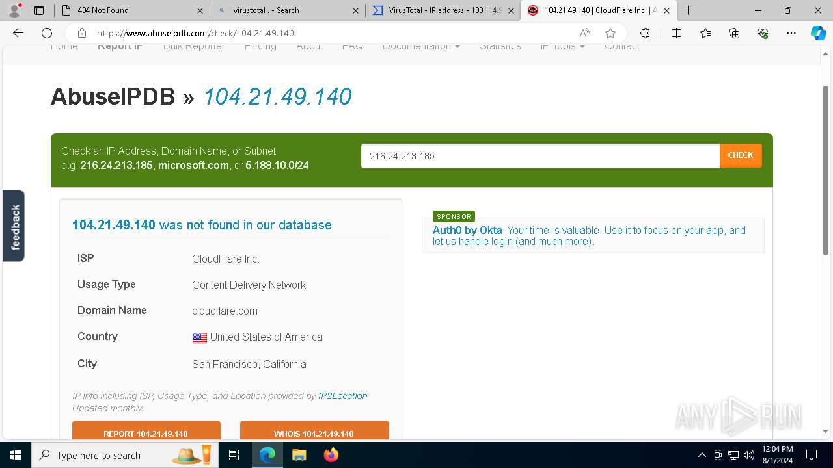The width and height of the screenshot is (833, 468).
Task: Open the Windows Start menu
Action: (x=16, y=455)
